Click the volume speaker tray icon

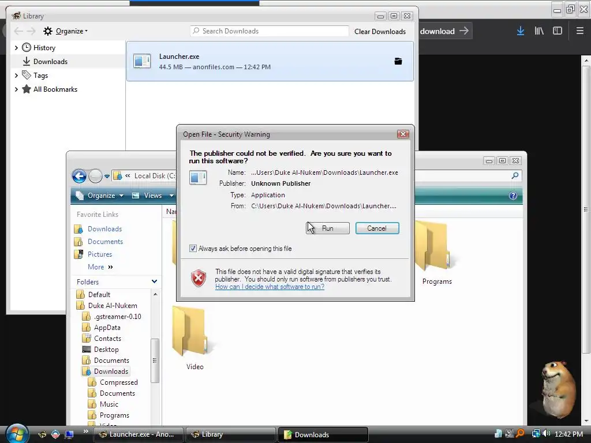click(x=546, y=434)
